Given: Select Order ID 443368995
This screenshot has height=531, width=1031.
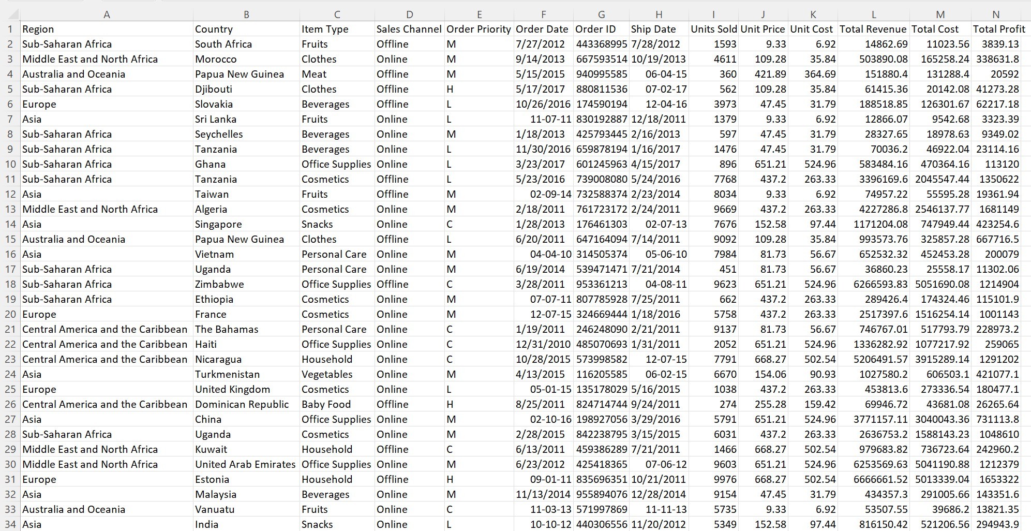Looking at the screenshot, I should tap(601, 44).
